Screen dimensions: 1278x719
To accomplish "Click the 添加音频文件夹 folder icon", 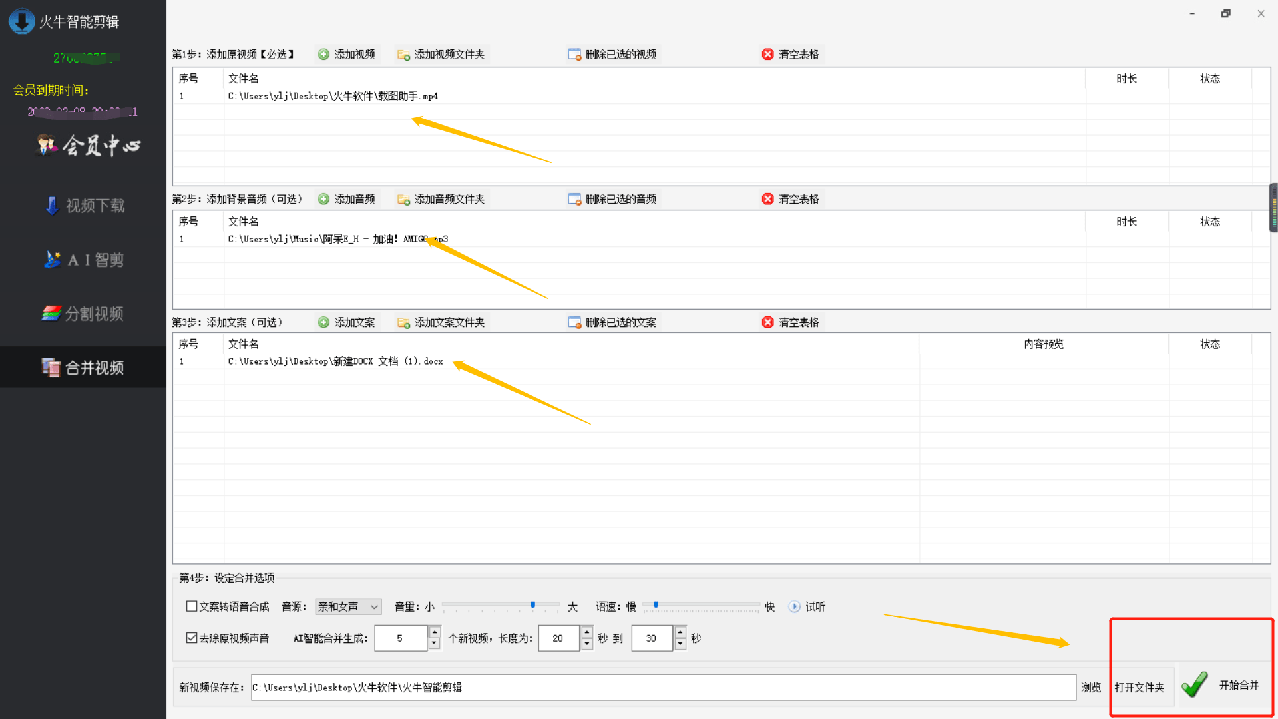I will pos(403,199).
